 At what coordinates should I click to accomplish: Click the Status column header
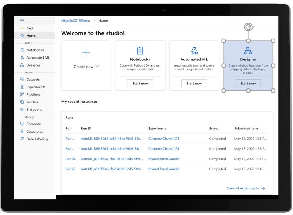point(214,128)
